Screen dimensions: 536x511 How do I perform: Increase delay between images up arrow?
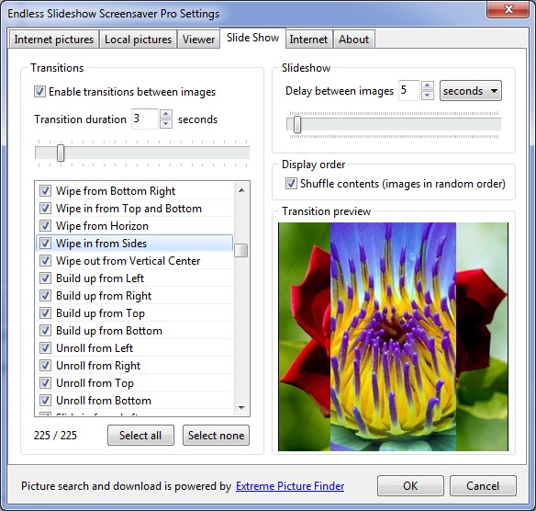tap(428, 85)
